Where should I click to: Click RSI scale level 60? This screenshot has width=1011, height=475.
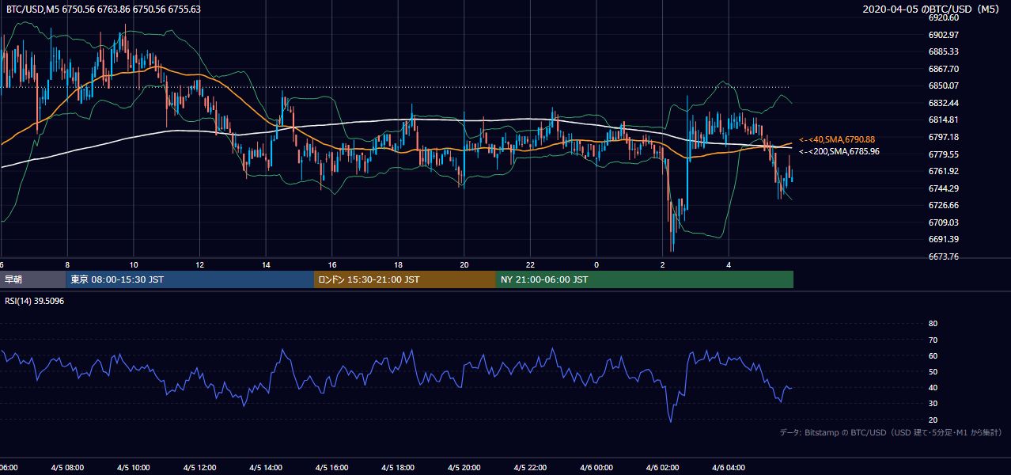point(933,355)
